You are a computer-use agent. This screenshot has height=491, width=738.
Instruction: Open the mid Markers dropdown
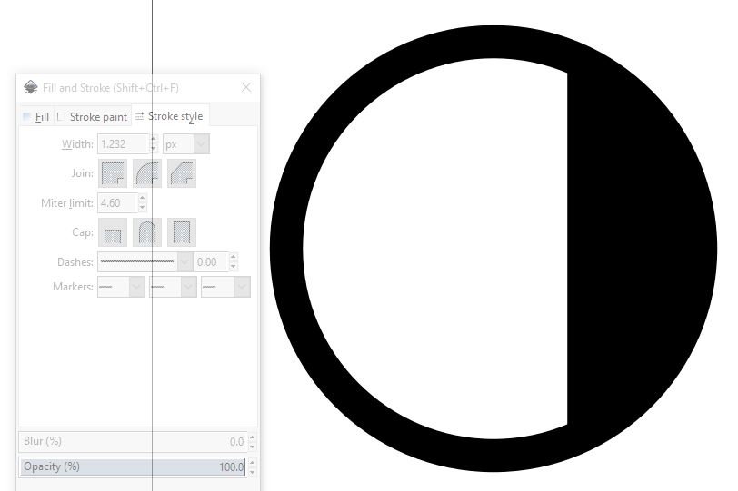click(173, 287)
